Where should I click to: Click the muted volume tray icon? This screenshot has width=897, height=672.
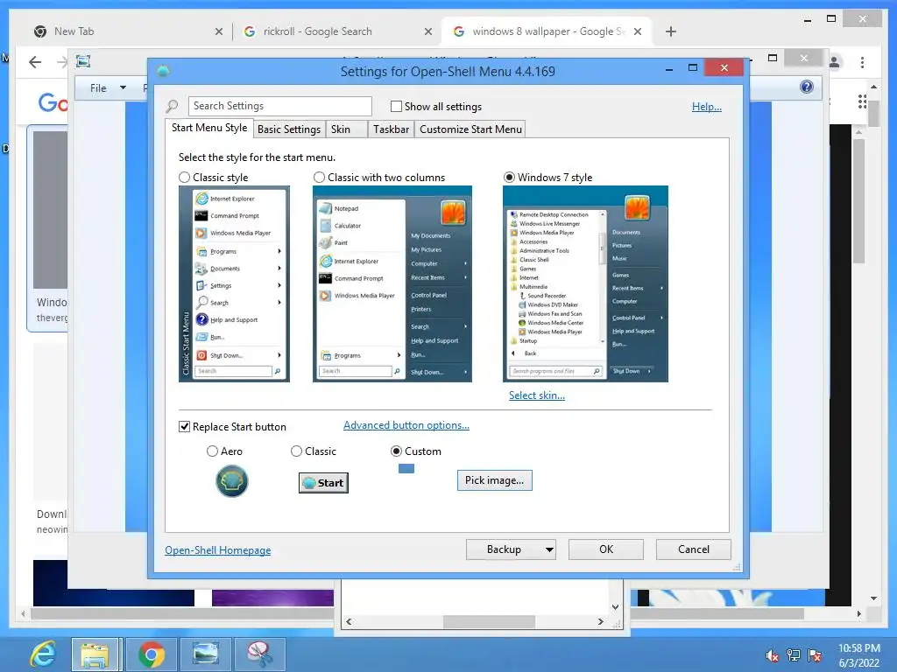(x=773, y=655)
